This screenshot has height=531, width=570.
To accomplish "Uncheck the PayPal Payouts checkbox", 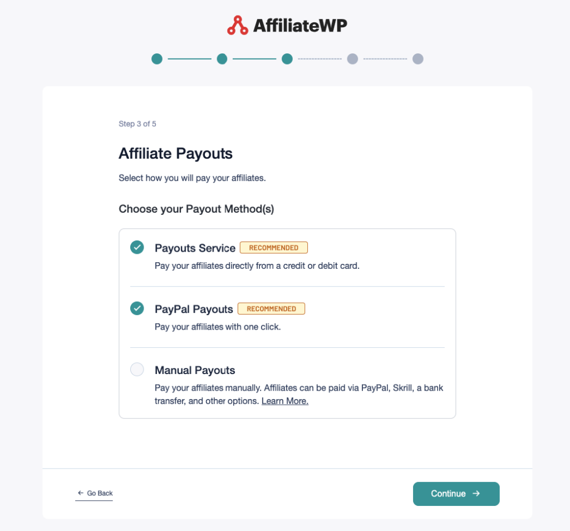I will point(137,308).
